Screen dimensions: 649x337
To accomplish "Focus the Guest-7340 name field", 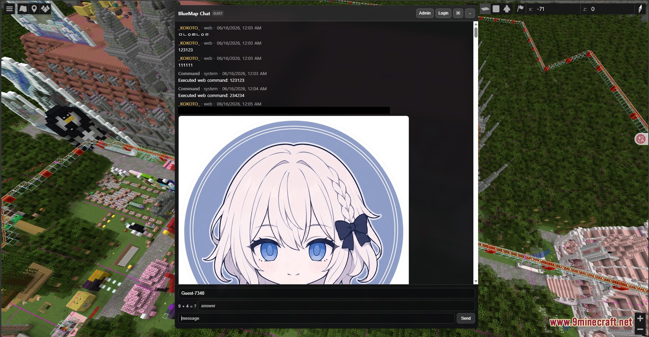I will click(x=327, y=293).
